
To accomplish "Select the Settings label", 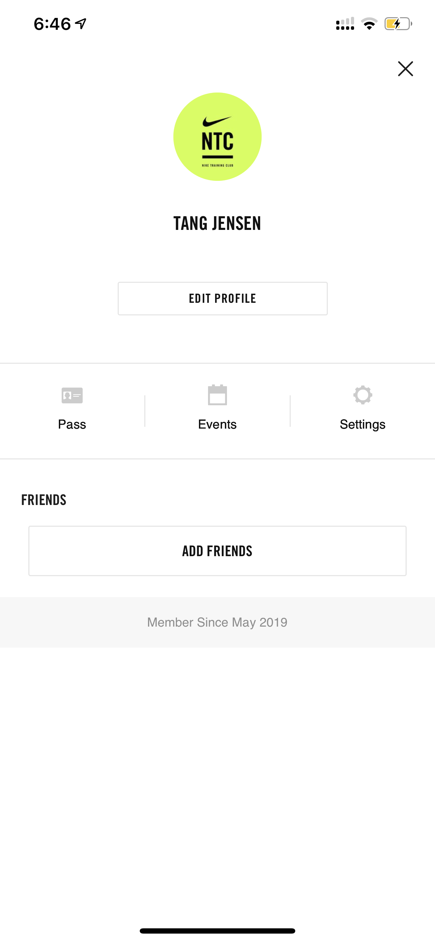I will 362,424.
